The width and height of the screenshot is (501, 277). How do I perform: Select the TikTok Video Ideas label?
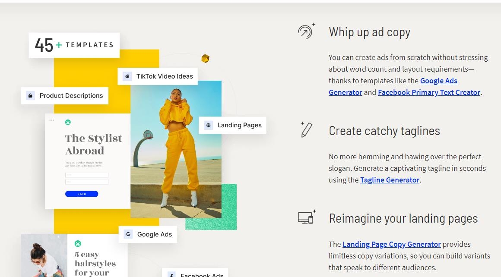coord(165,76)
